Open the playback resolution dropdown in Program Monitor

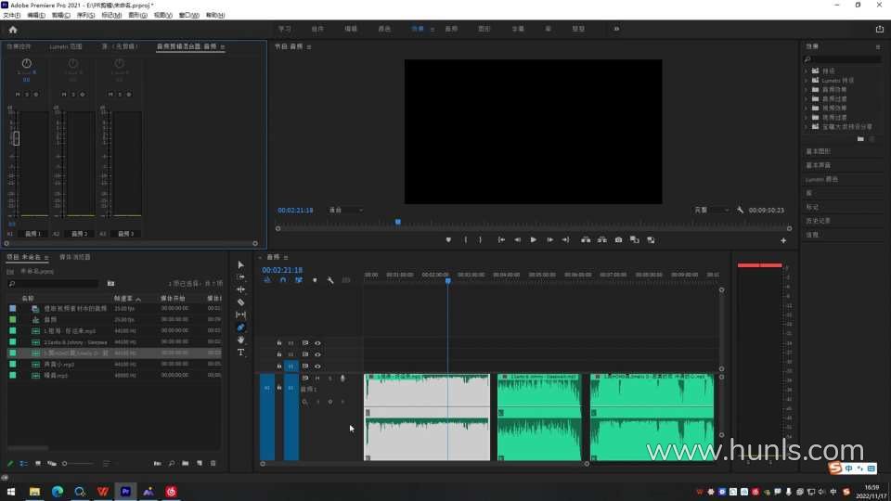tap(712, 210)
